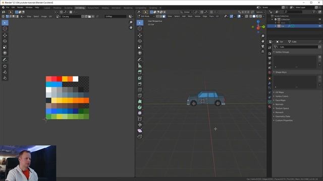Click the bright red swatch in palette texture
Viewport: 323px width, 181px height.
tap(60, 79)
